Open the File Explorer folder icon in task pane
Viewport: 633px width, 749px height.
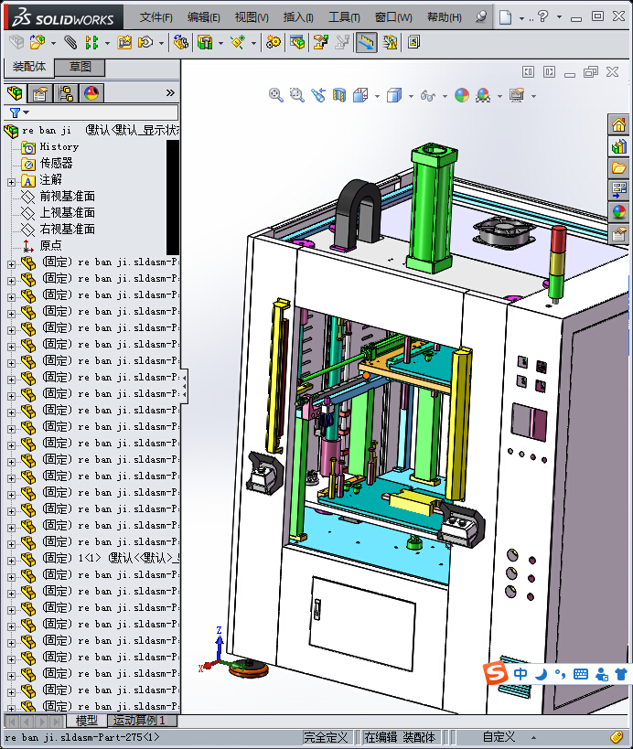(618, 168)
